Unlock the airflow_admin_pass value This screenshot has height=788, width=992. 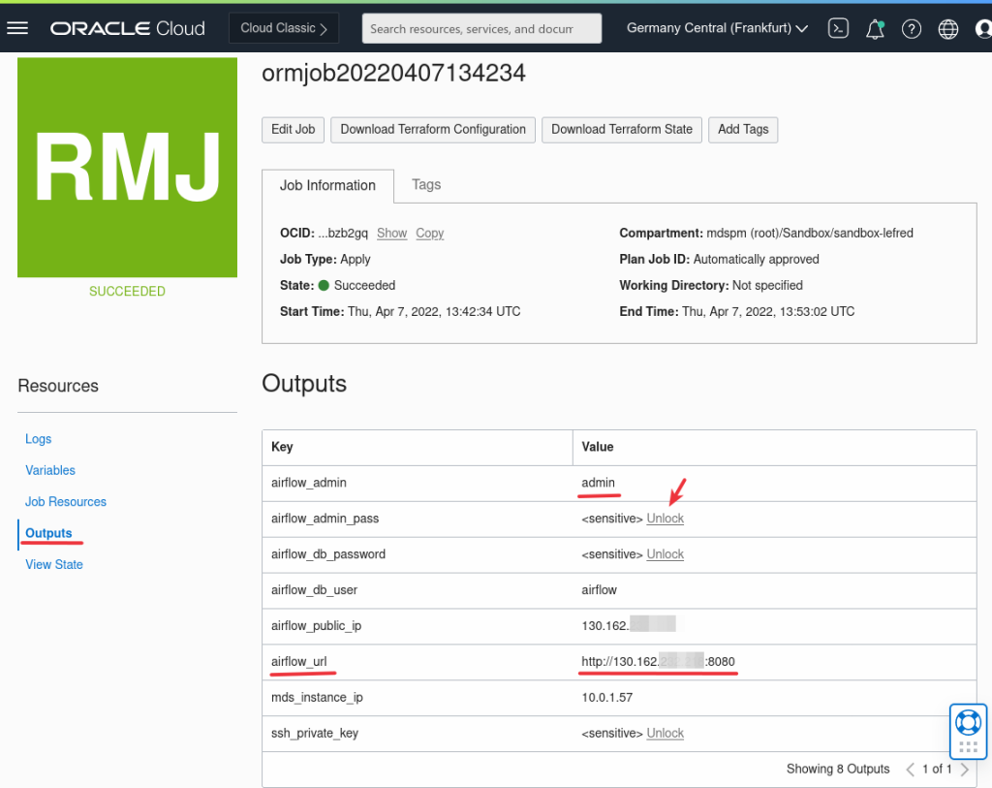pos(665,518)
